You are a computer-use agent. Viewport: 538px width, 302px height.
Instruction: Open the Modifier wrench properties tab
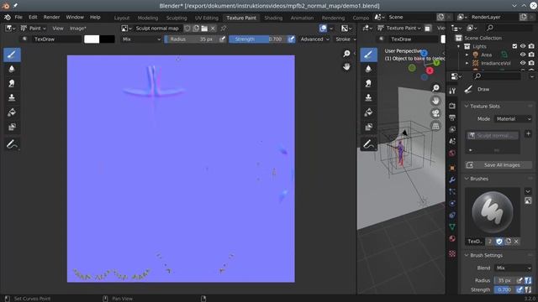point(452,180)
